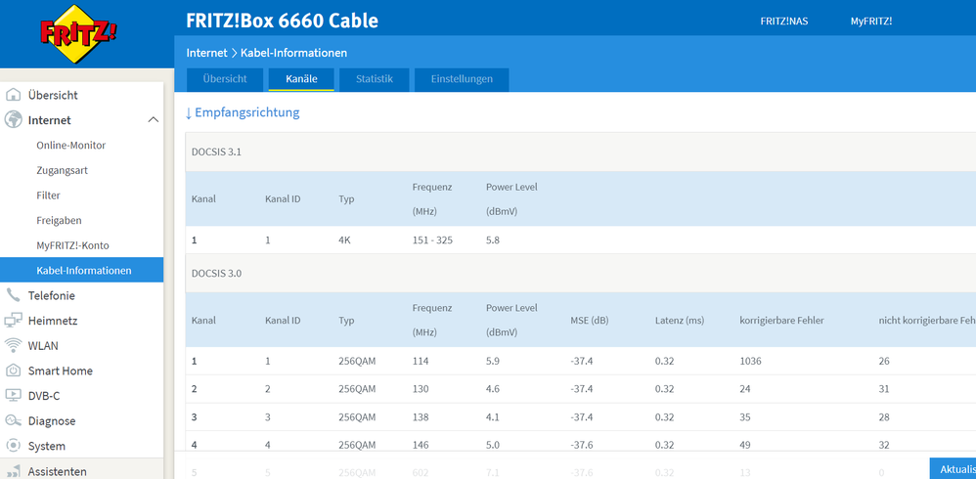The width and height of the screenshot is (976, 479).
Task: Click the Heimnetz network icon
Action: tap(14, 321)
